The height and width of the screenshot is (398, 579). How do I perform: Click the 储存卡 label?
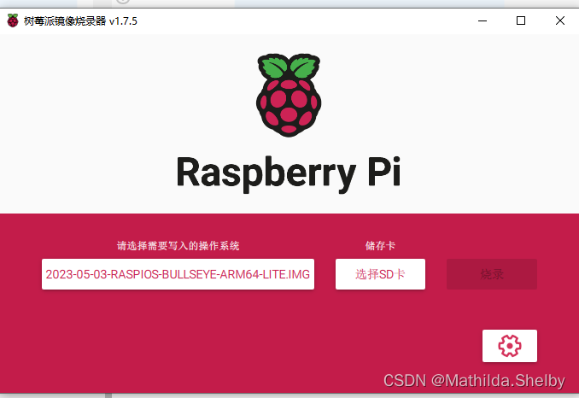pyautogui.click(x=380, y=245)
